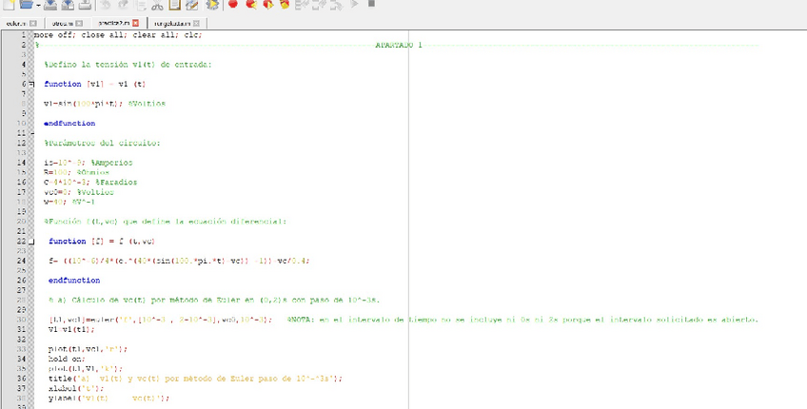This screenshot has width=807, height=409.
Task: Toggle breakpoint using the red circle icon
Action: (x=233, y=5)
